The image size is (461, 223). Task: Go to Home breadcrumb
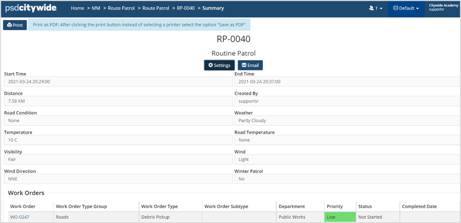pos(77,8)
